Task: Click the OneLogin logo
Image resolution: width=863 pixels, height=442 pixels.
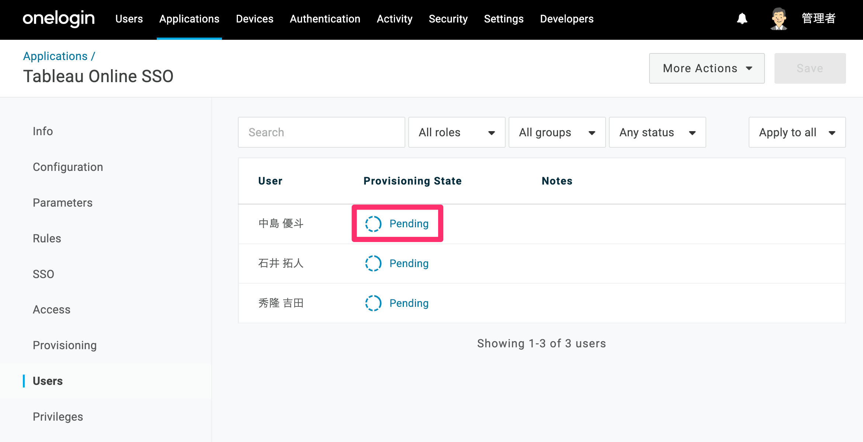Action: click(x=59, y=19)
